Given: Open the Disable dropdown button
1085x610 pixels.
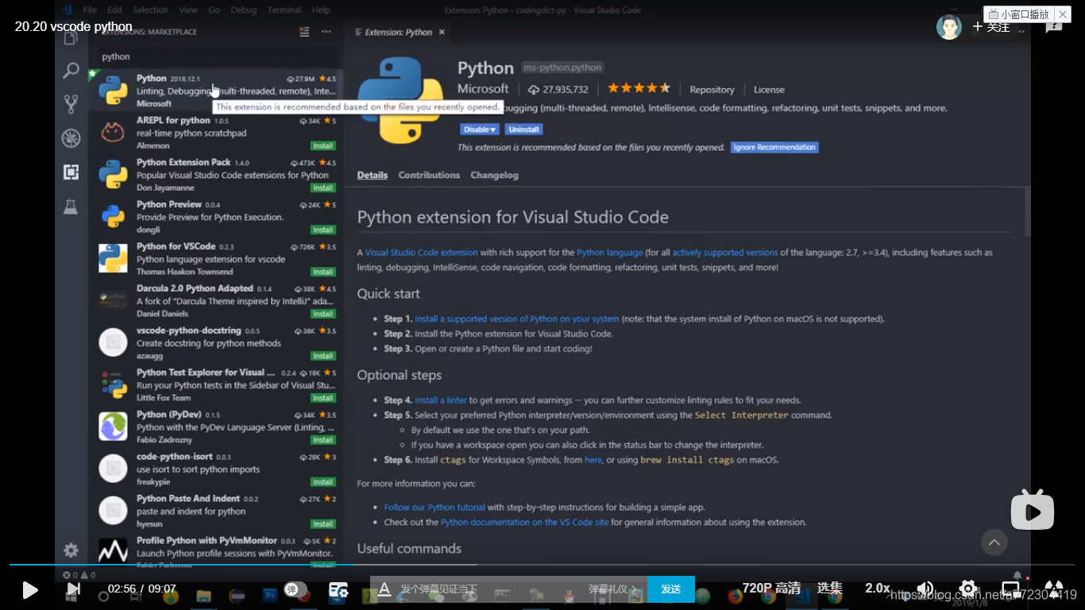Looking at the screenshot, I should (x=479, y=129).
